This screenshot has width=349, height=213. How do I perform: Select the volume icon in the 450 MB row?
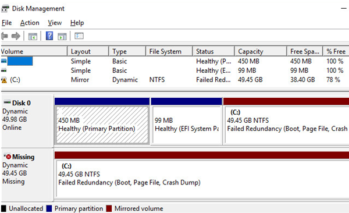coord(4,61)
